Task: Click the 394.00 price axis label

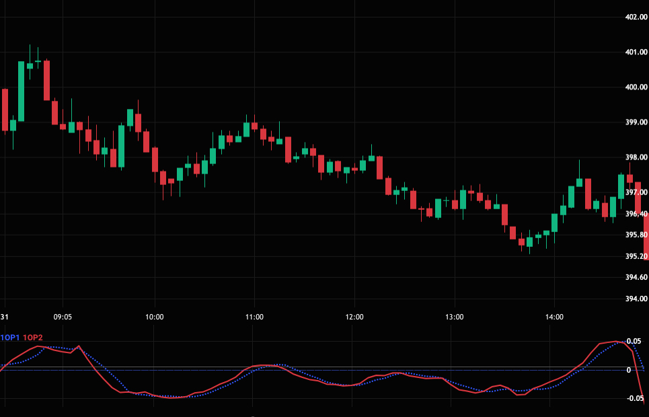Action: 636,299
